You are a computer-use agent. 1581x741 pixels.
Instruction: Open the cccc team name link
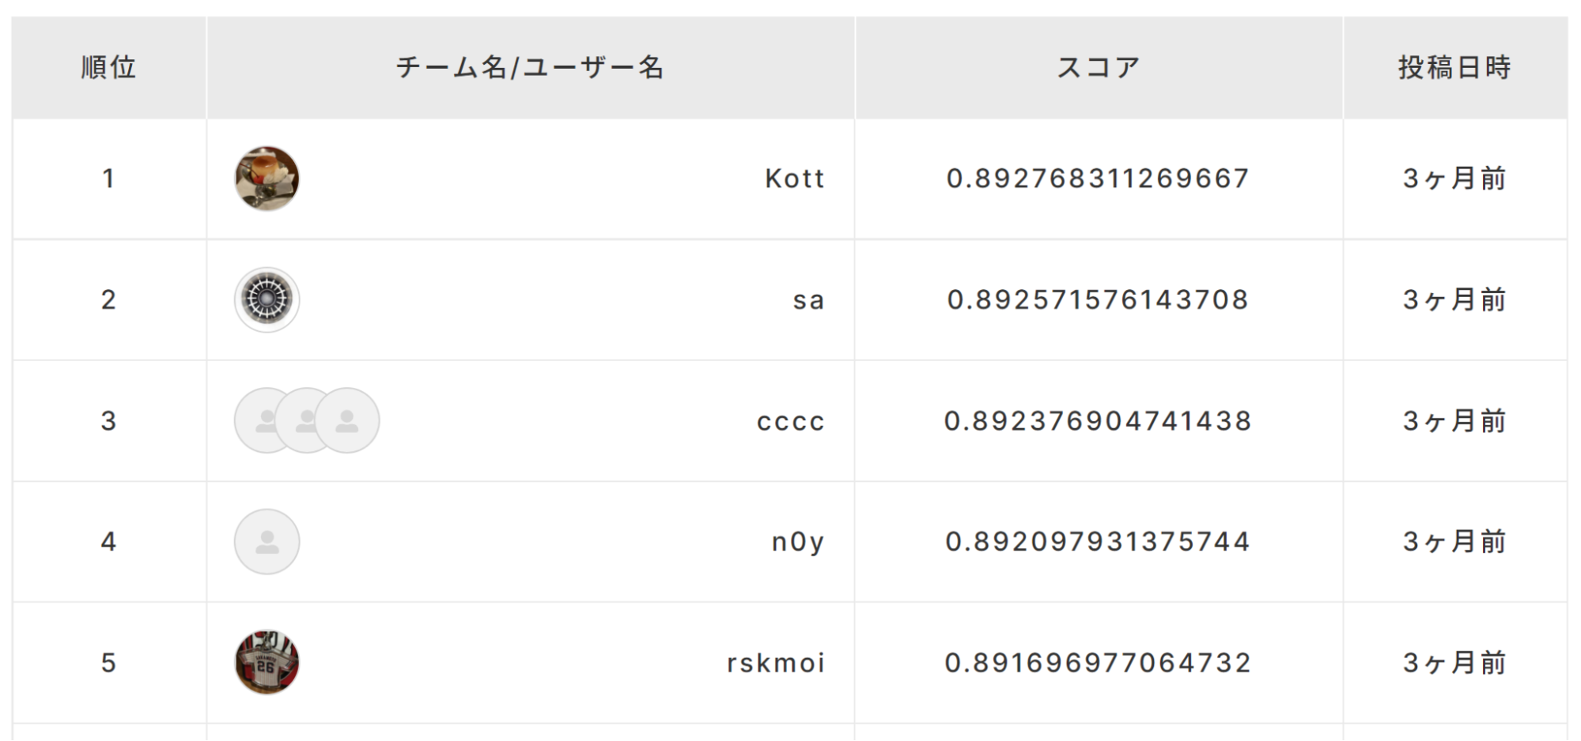pos(791,421)
